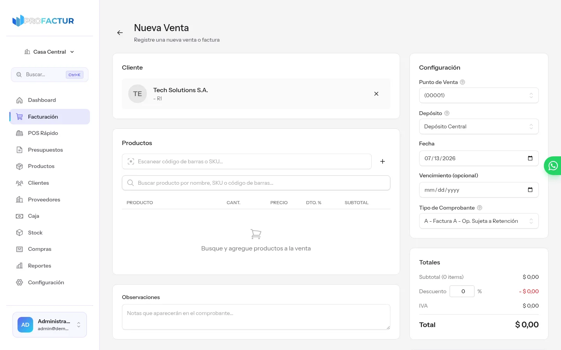The height and width of the screenshot is (350, 561).
Task: Click the Punto de Venta help icon
Action: pos(462,82)
